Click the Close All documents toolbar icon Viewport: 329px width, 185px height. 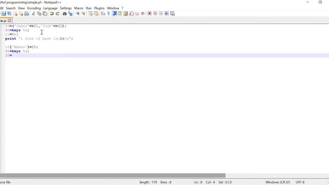[21, 14]
